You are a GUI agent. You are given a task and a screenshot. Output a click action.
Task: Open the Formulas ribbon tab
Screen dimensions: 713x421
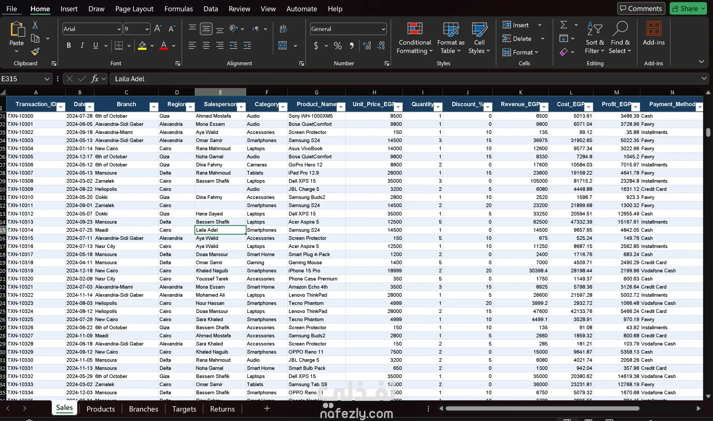click(178, 9)
